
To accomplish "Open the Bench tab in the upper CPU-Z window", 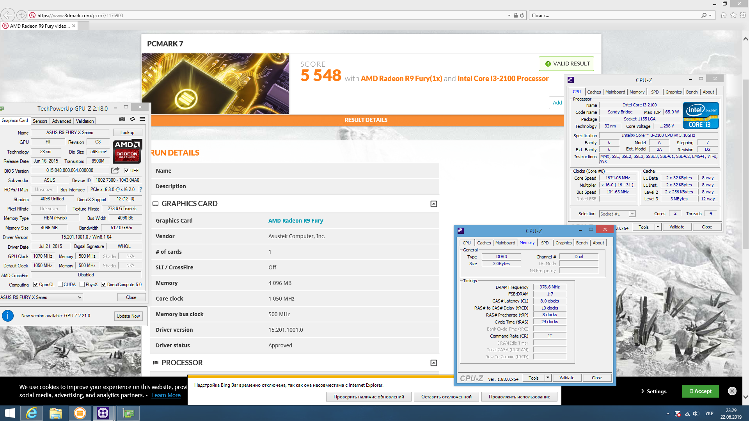I will click(x=692, y=92).
